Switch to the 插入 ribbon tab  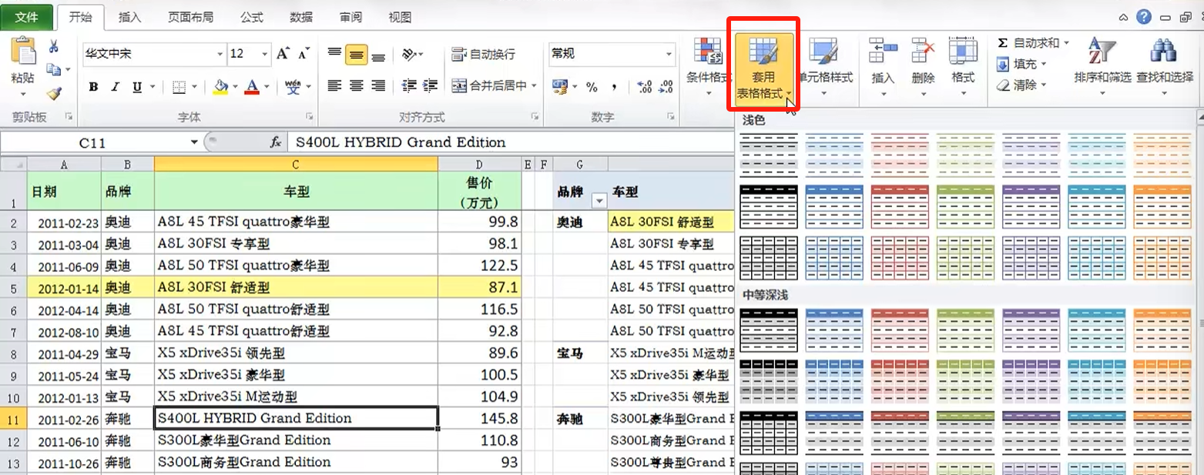tap(129, 17)
